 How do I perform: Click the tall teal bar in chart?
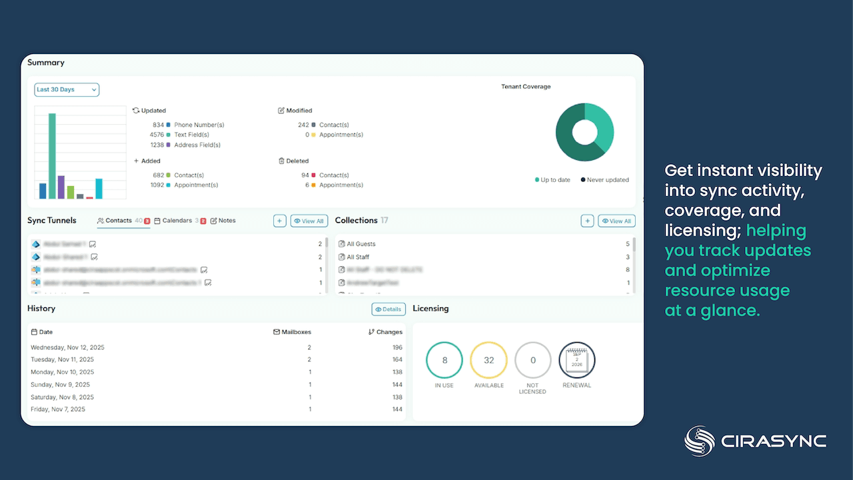point(52,156)
